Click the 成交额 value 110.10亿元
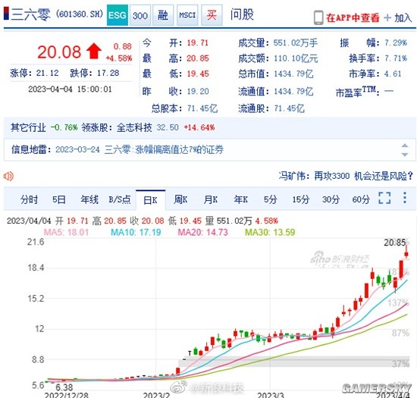This screenshot has width=417, height=398. (x=296, y=58)
